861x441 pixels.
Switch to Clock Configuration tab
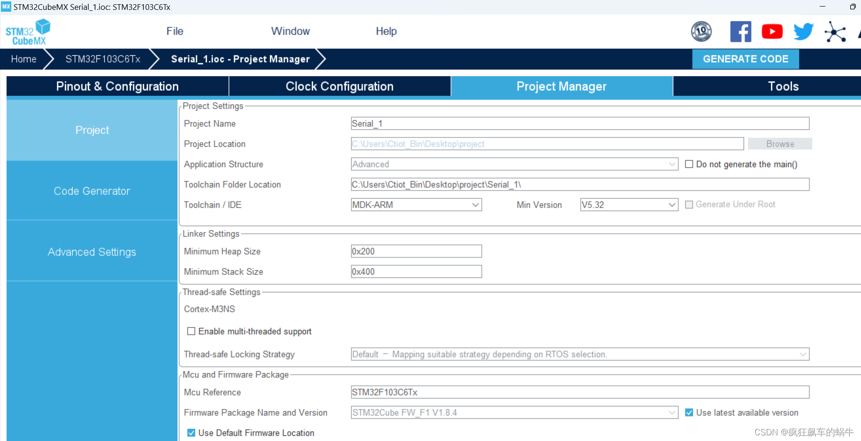point(340,86)
